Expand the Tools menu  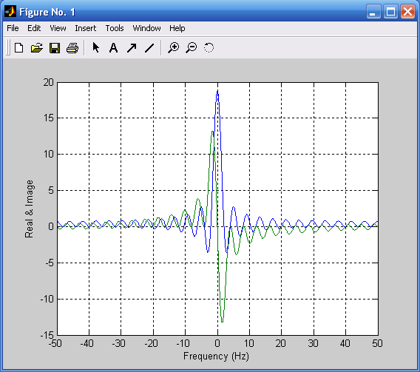pos(115,28)
